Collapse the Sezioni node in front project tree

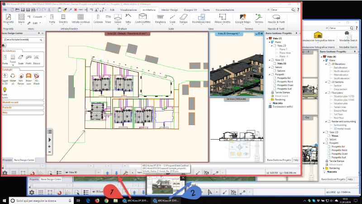point(269,67)
